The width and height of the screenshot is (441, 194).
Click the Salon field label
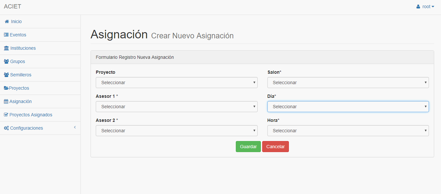[274, 72]
